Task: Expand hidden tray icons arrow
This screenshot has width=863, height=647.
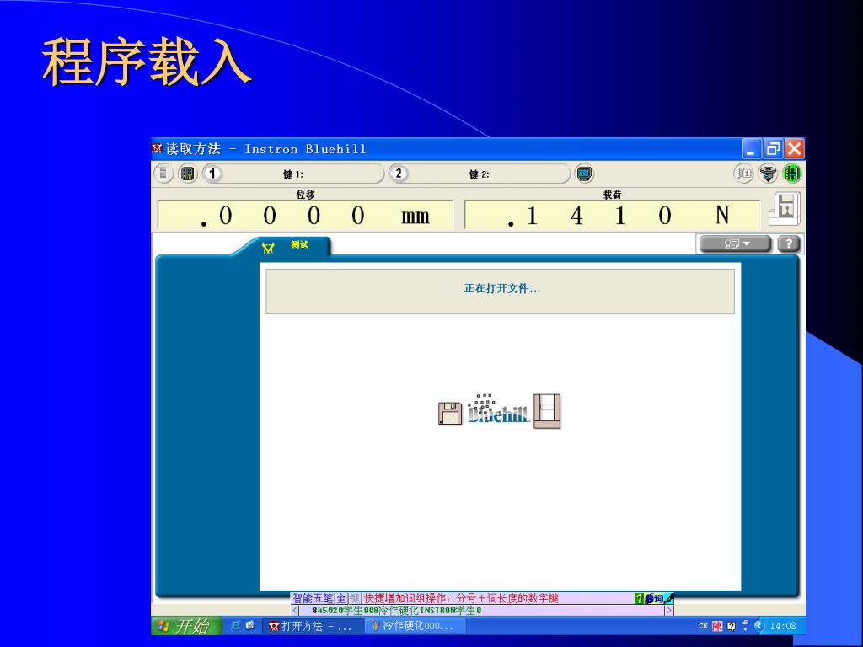Action: [759, 626]
